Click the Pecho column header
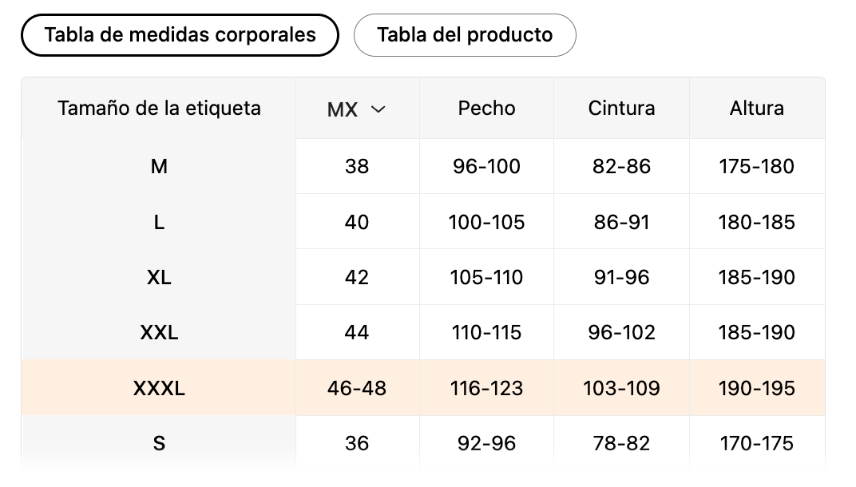The width and height of the screenshot is (856, 487). click(486, 109)
